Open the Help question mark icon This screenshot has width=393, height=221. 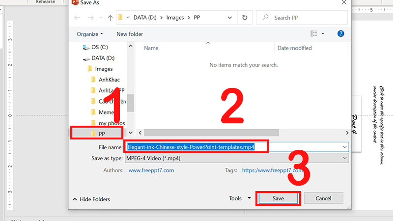click(x=340, y=33)
